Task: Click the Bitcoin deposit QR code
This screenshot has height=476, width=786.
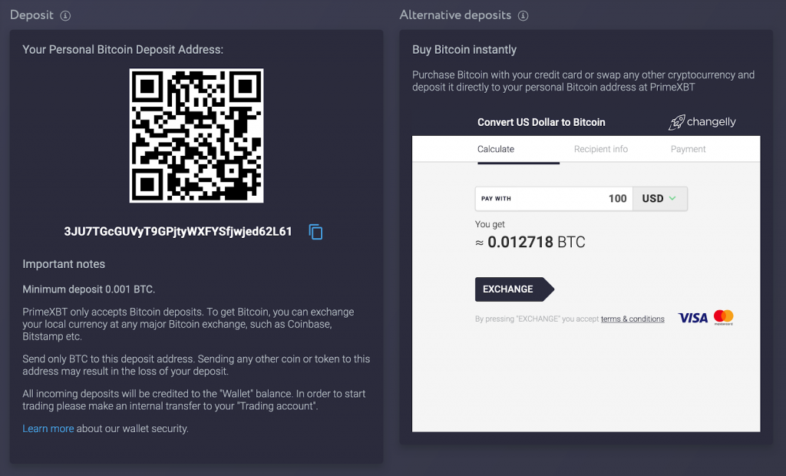Action: (196, 136)
